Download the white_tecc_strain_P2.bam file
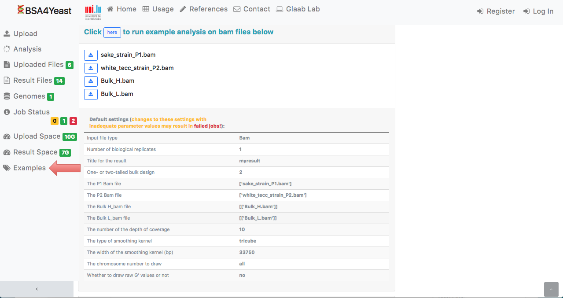Viewport: 563px width, 298px height. point(91,68)
